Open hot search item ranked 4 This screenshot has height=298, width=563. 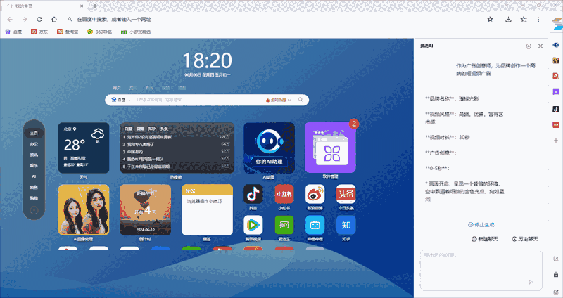click(x=177, y=159)
